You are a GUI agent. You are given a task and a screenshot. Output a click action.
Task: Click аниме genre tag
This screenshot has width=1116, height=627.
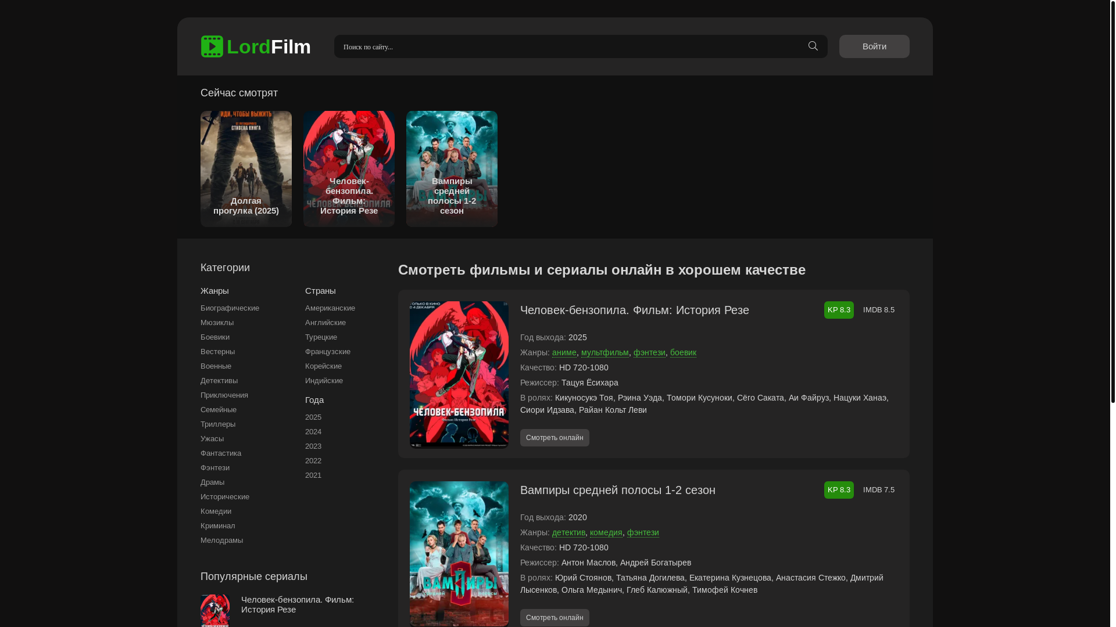coord(564,352)
